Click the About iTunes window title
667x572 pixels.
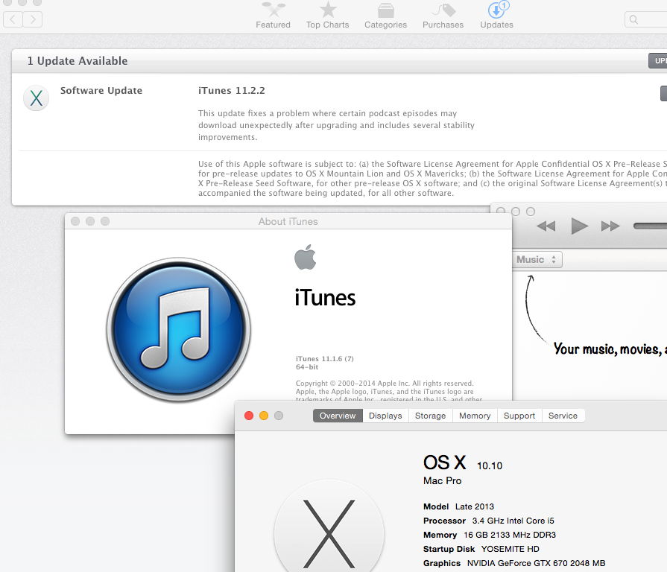(288, 221)
